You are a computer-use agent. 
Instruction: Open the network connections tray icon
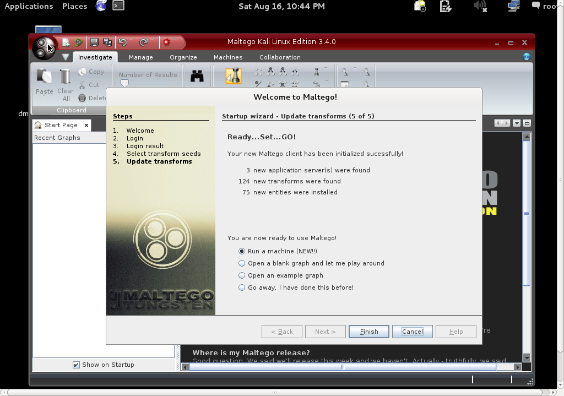pos(514,6)
